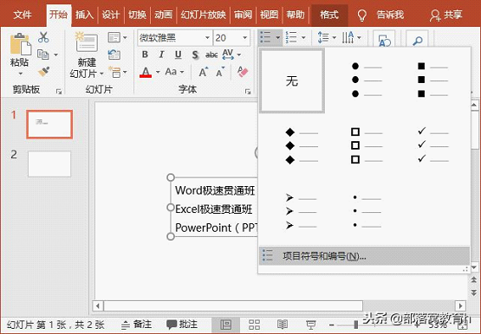Click the Change Case Aa icon
Image resolution: width=481 pixels, height=334 pixels.
(171, 72)
